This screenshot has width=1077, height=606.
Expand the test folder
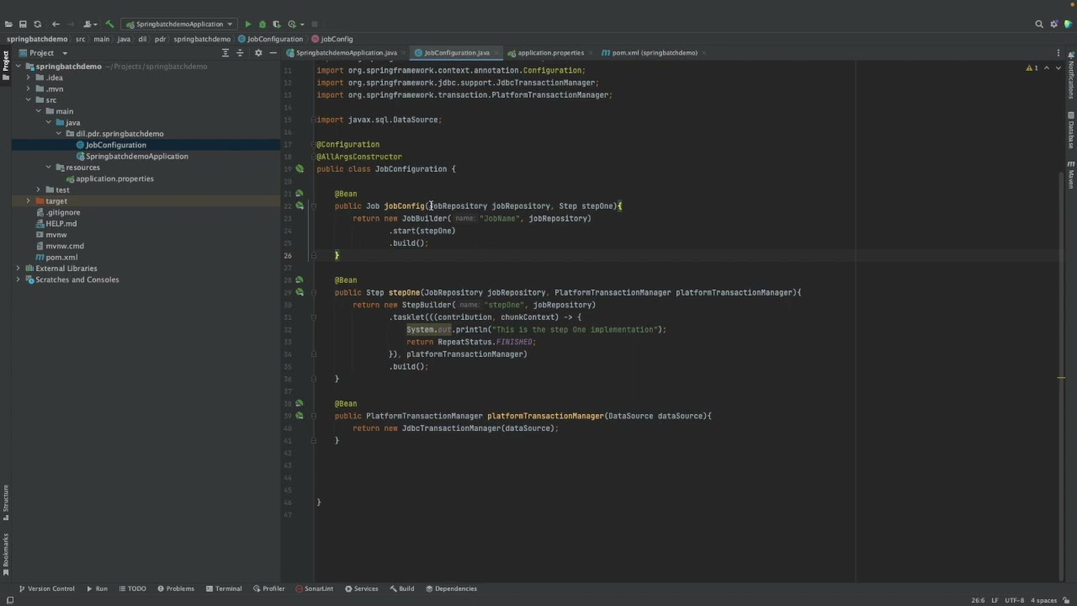pos(38,189)
